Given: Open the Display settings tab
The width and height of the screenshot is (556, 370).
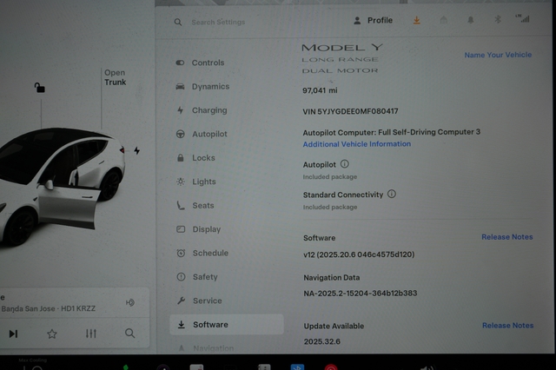Looking at the screenshot, I should click(x=199, y=229).
